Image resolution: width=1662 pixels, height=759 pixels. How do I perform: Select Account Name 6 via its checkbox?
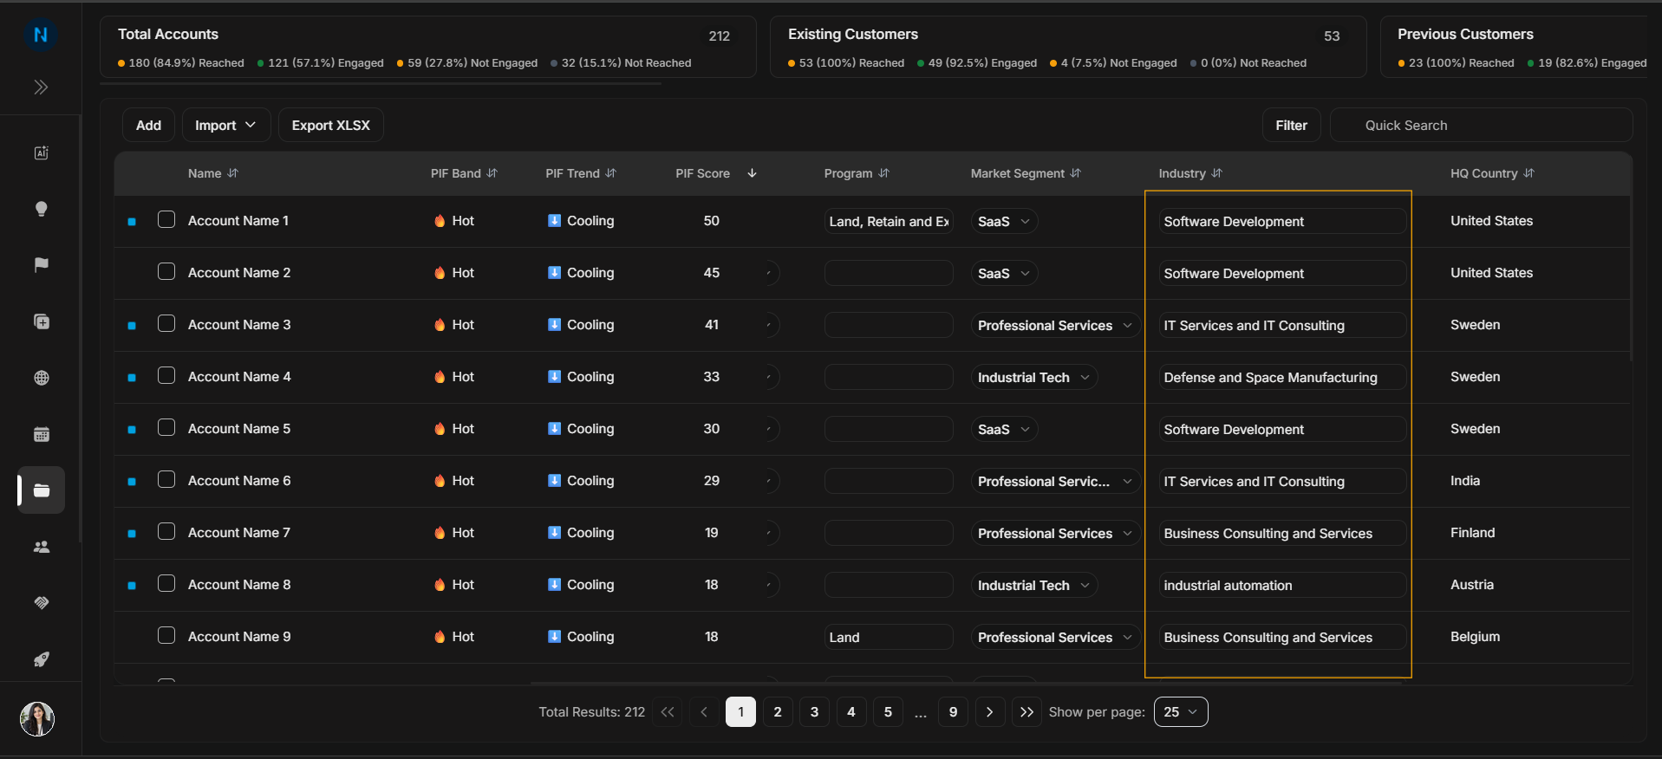click(x=166, y=480)
